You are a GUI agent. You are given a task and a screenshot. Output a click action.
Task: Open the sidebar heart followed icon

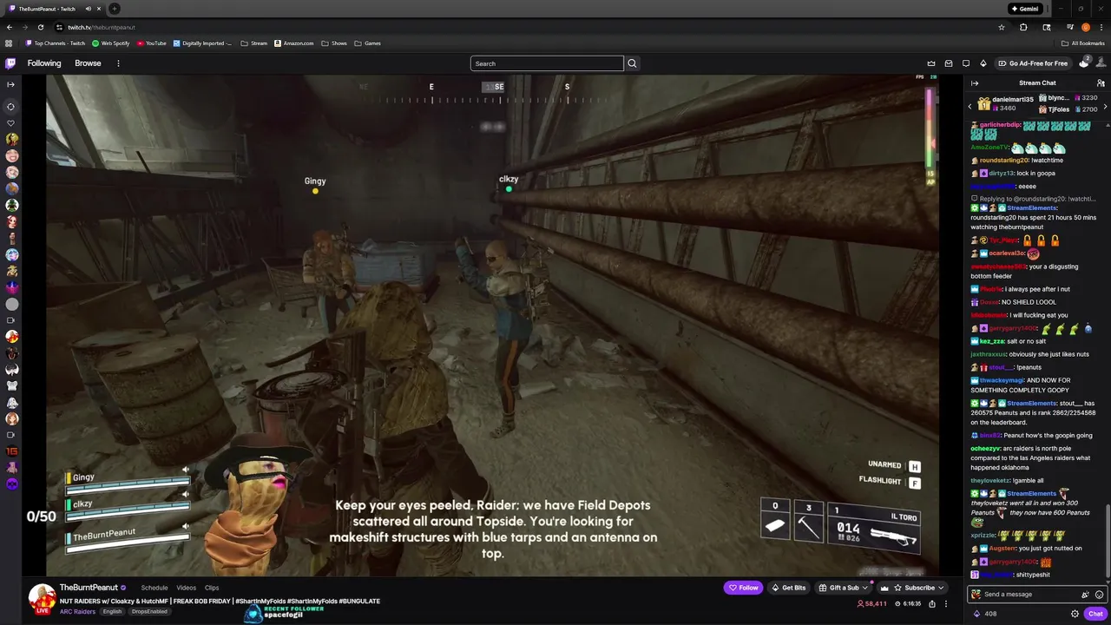click(x=11, y=122)
